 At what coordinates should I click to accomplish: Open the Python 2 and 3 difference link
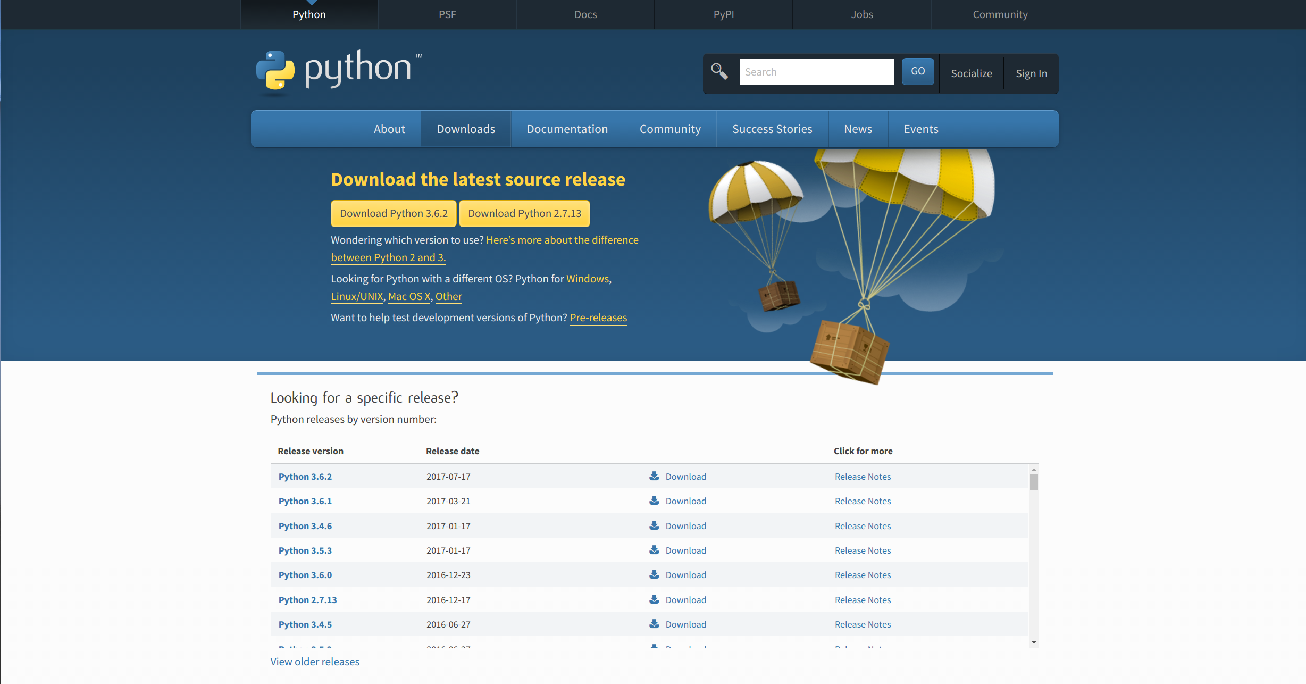(x=562, y=240)
